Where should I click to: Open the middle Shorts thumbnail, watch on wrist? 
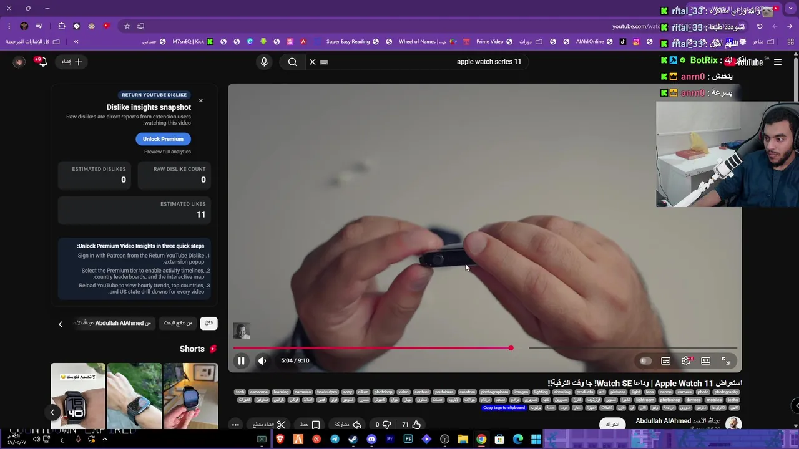coord(134,396)
